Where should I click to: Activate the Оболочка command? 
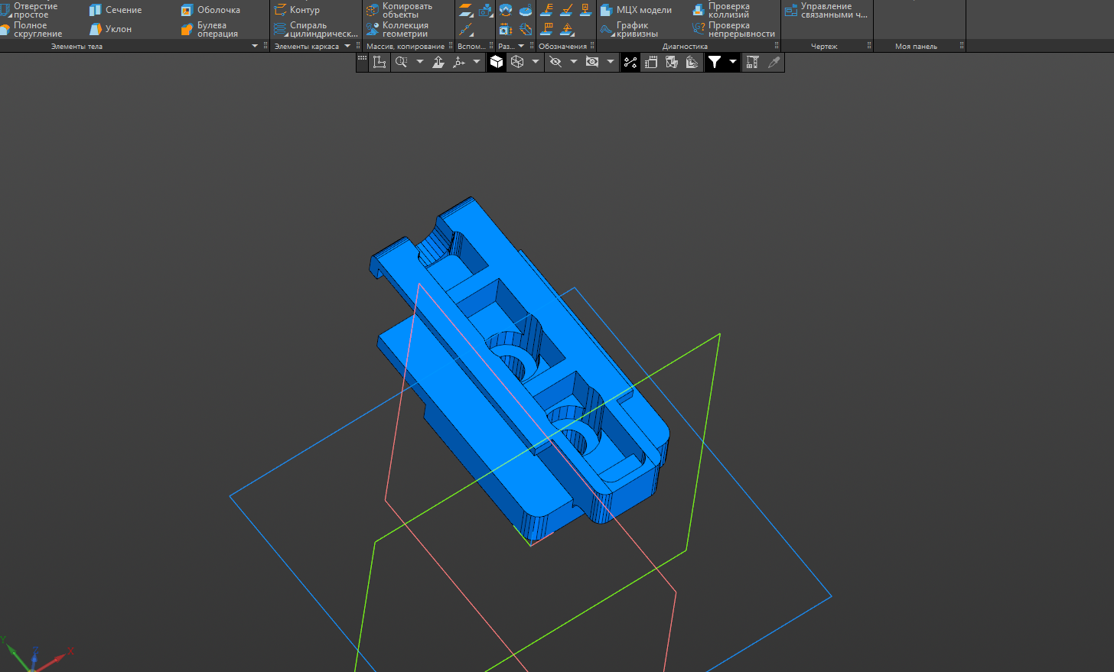(x=210, y=10)
